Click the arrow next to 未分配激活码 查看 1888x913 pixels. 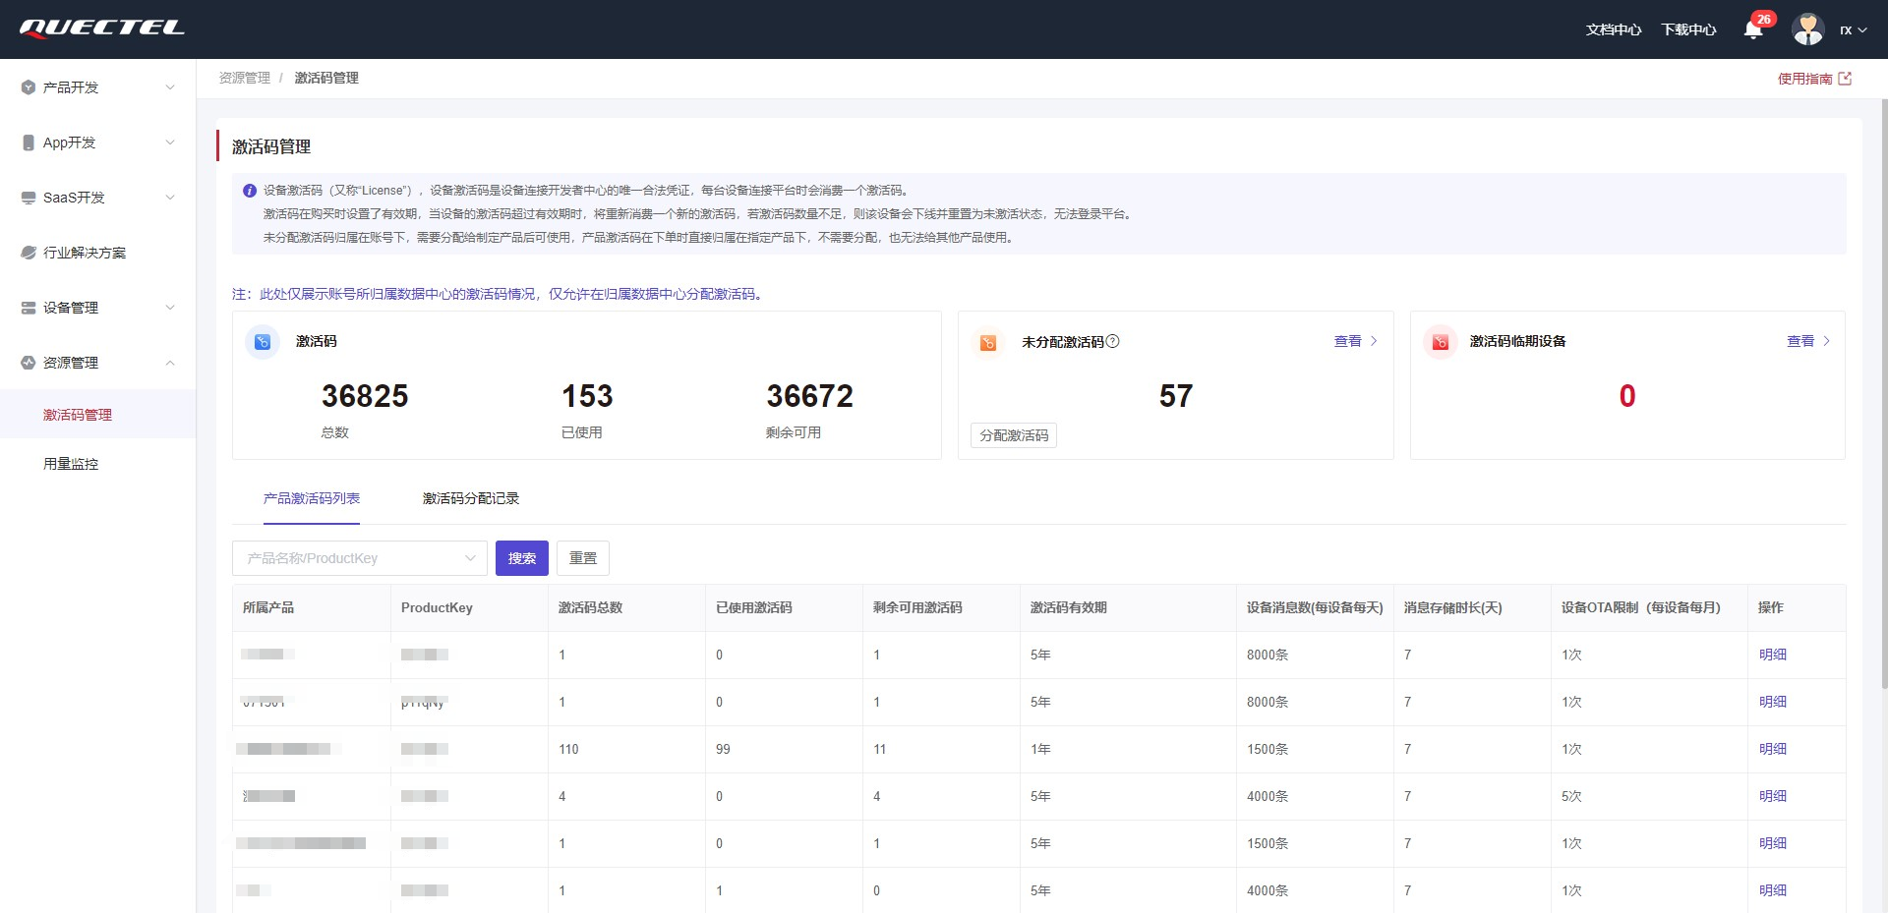coord(1374,341)
